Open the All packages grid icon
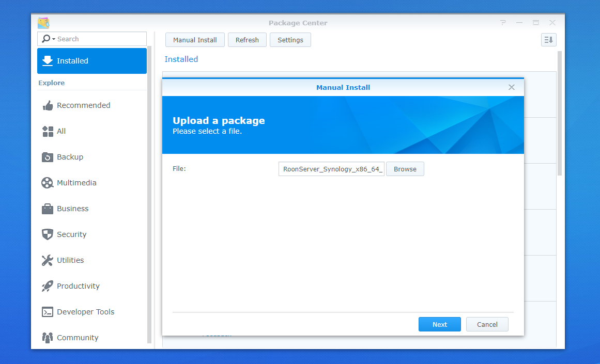The height and width of the screenshot is (364, 600). [48, 131]
